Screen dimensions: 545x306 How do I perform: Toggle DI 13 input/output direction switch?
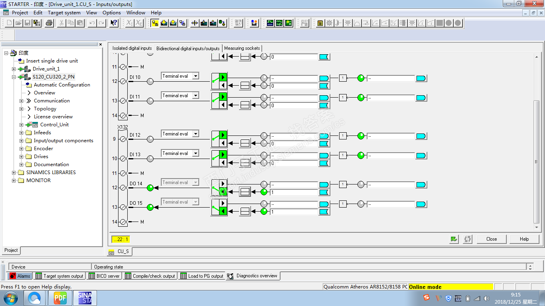tap(219, 158)
